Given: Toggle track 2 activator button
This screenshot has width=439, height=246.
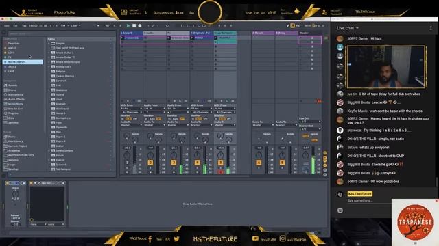Looking at the screenshot, I should pyautogui.click(x=150, y=163).
